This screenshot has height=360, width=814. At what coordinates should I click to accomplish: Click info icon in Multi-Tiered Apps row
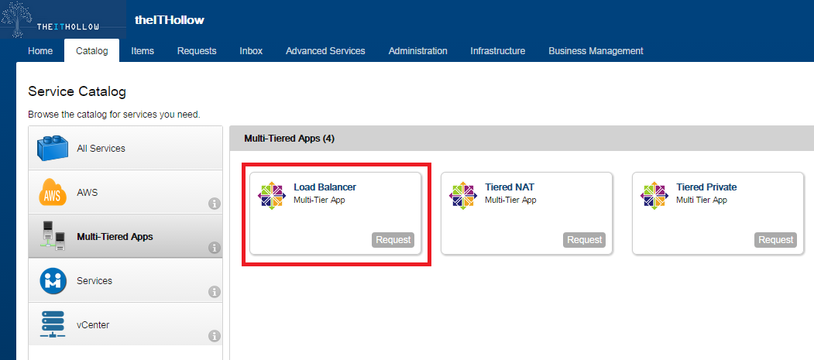point(215,249)
